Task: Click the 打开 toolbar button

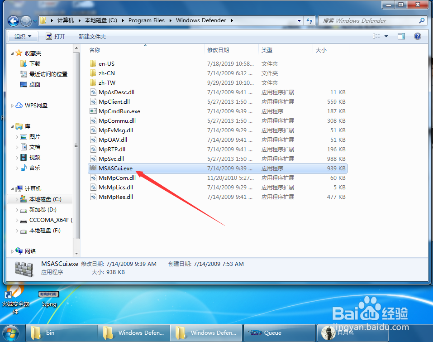Action: (56, 36)
